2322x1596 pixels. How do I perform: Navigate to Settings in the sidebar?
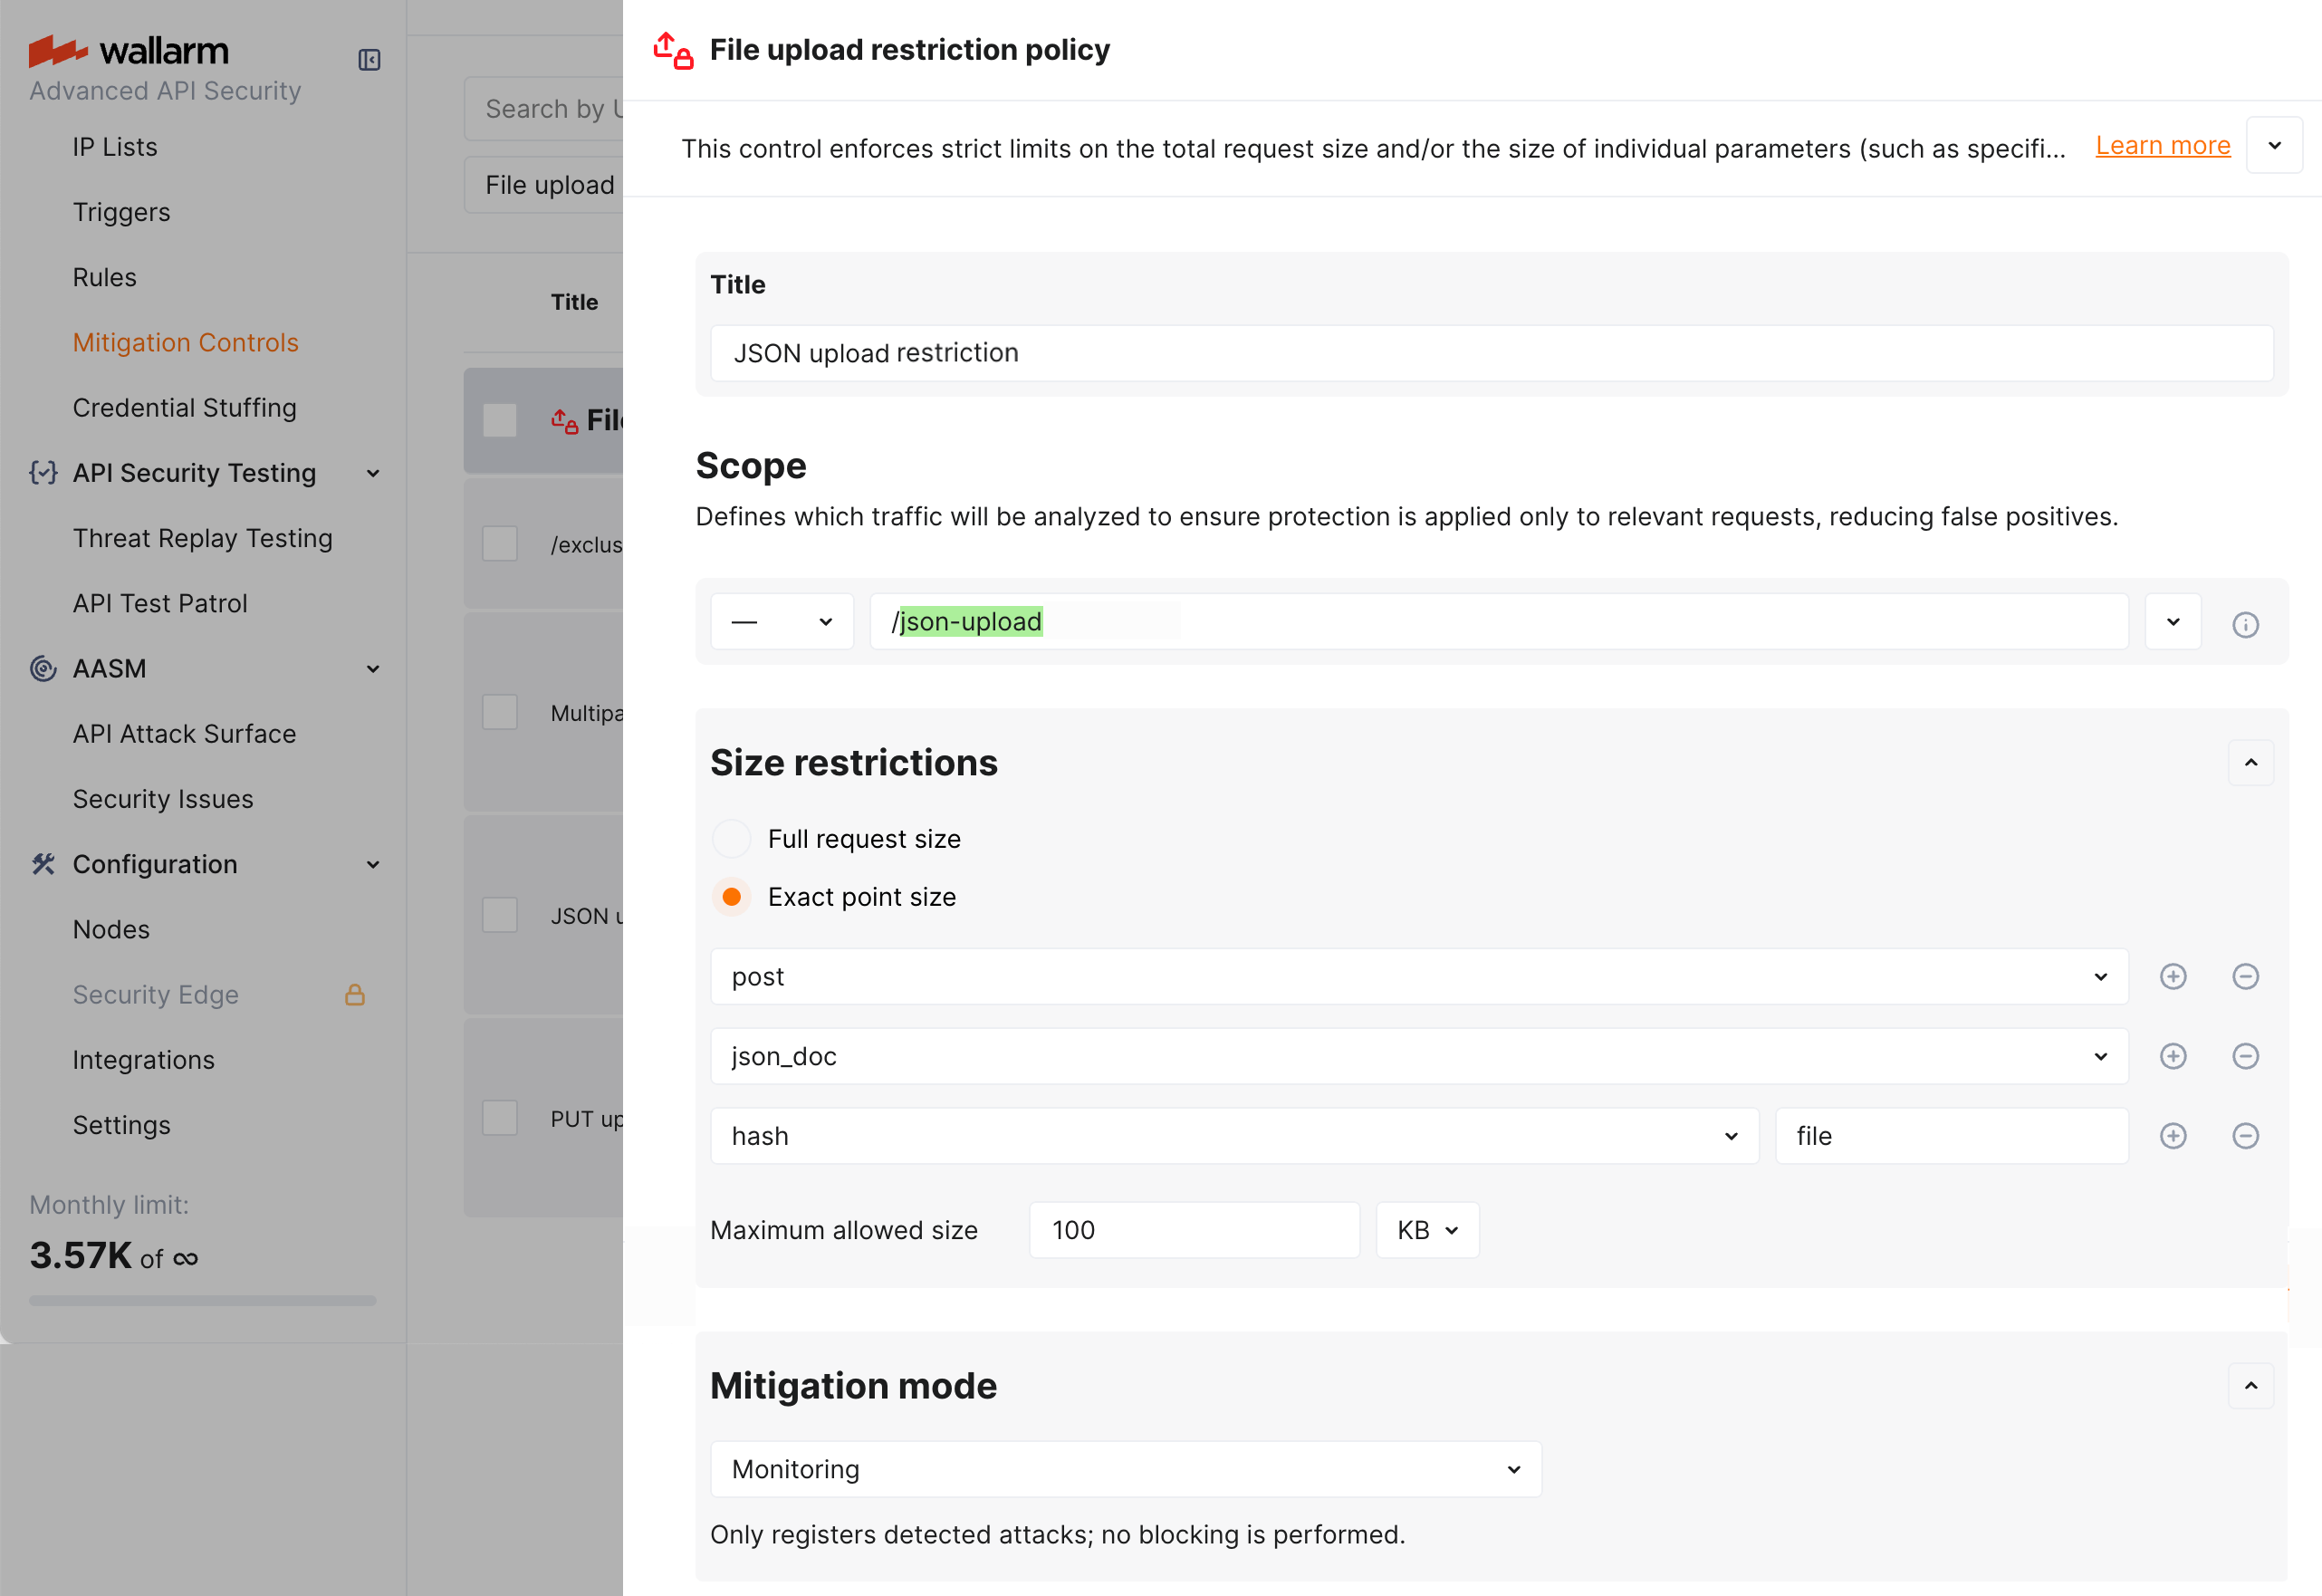[x=122, y=1124]
